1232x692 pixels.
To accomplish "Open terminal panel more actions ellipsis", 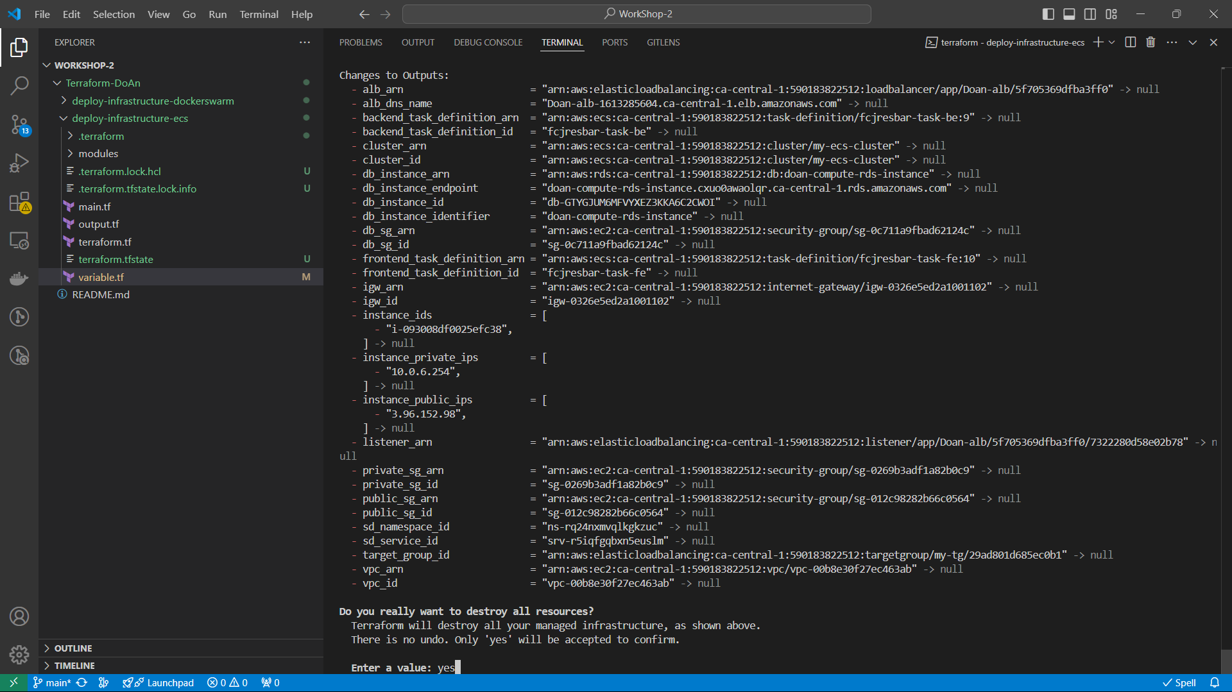I will (x=1172, y=42).
